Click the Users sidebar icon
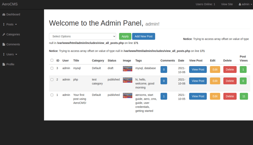 click(x=4, y=55)
